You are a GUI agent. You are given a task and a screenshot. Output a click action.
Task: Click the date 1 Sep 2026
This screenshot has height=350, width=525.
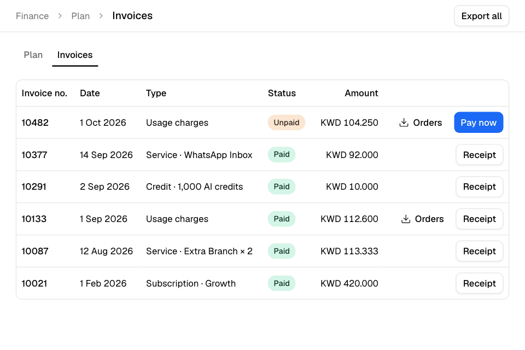103,219
